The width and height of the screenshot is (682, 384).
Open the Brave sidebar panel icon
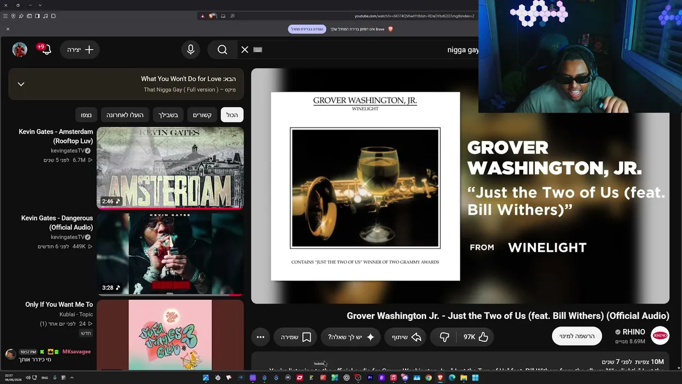click(x=37, y=16)
